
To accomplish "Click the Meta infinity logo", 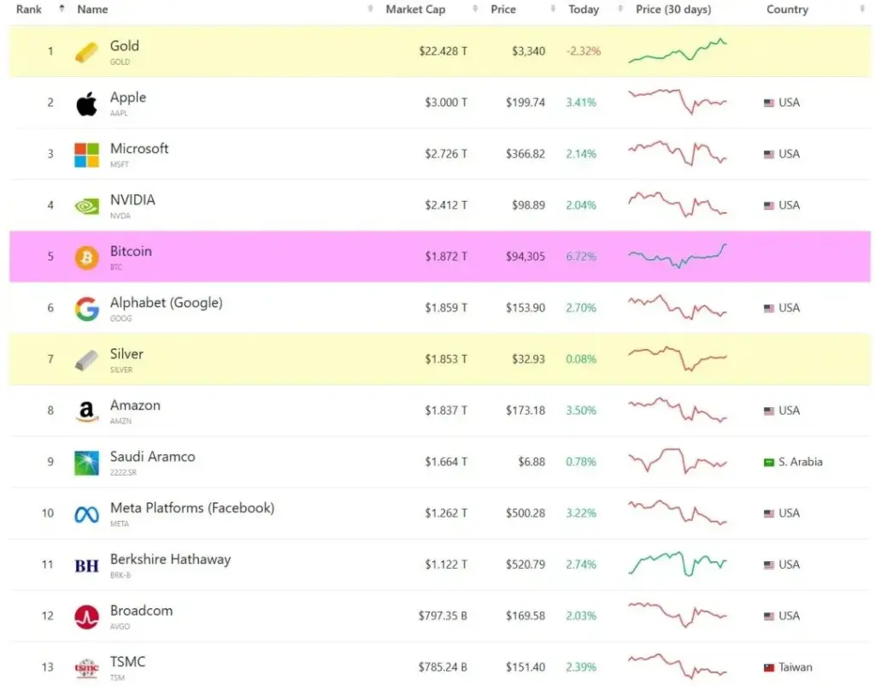I will [x=85, y=512].
